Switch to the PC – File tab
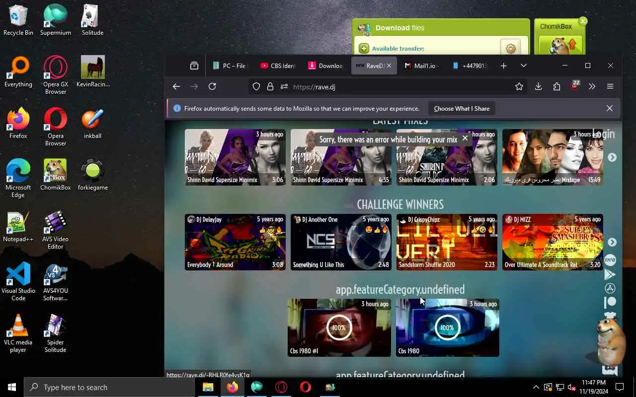Image resolution: width=636 pixels, height=397 pixels. [230, 66]
